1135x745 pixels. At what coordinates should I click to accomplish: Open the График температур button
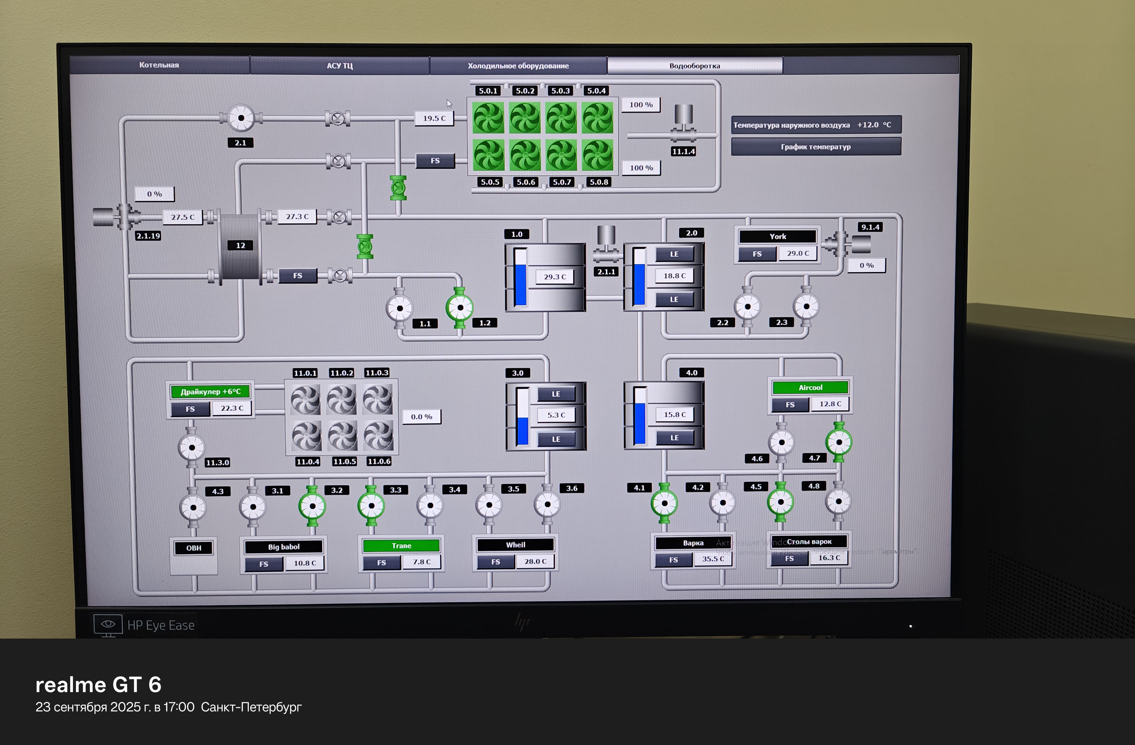pos(816,147)
